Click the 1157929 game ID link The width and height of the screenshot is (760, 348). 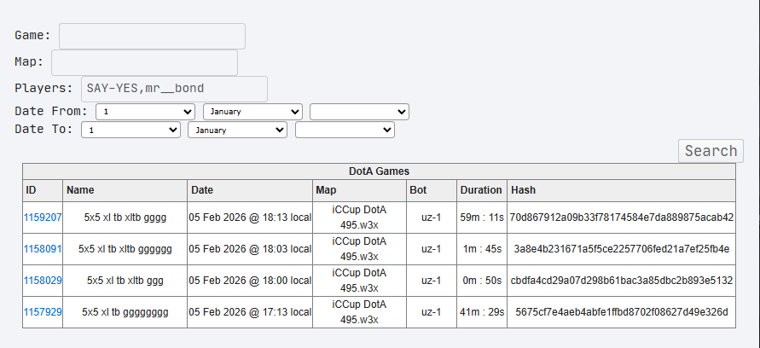pyautogui.click(x=43, y=312)
